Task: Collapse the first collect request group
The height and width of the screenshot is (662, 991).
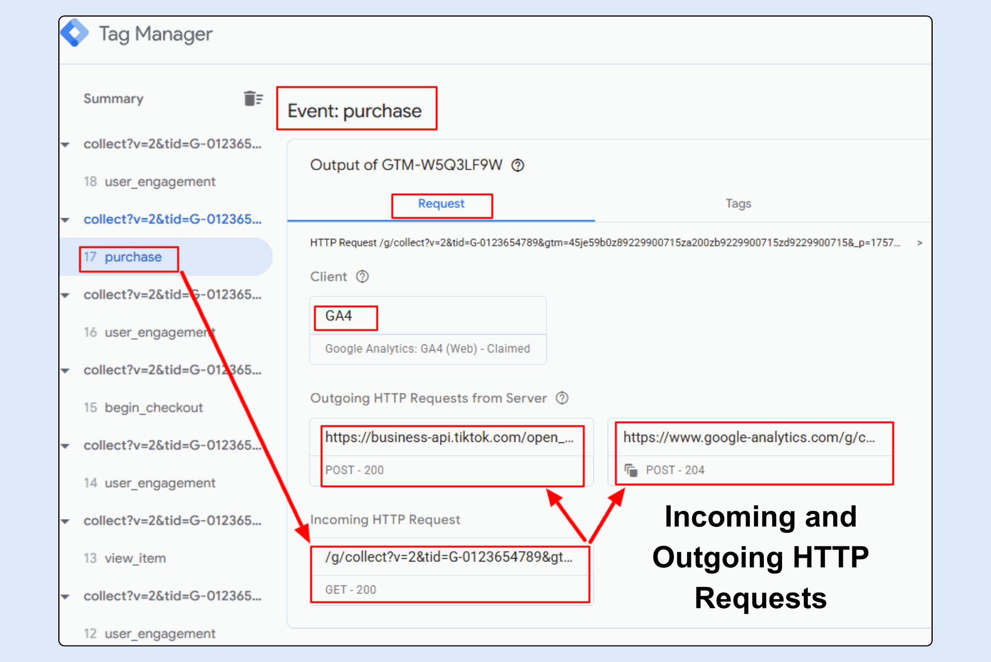Action: pos(66,144)
